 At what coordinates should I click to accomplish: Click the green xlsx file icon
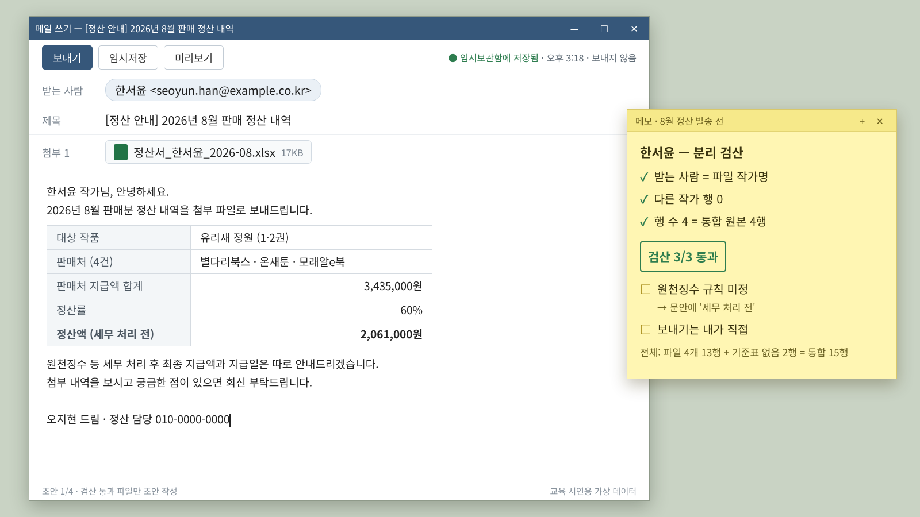point(121,152)
